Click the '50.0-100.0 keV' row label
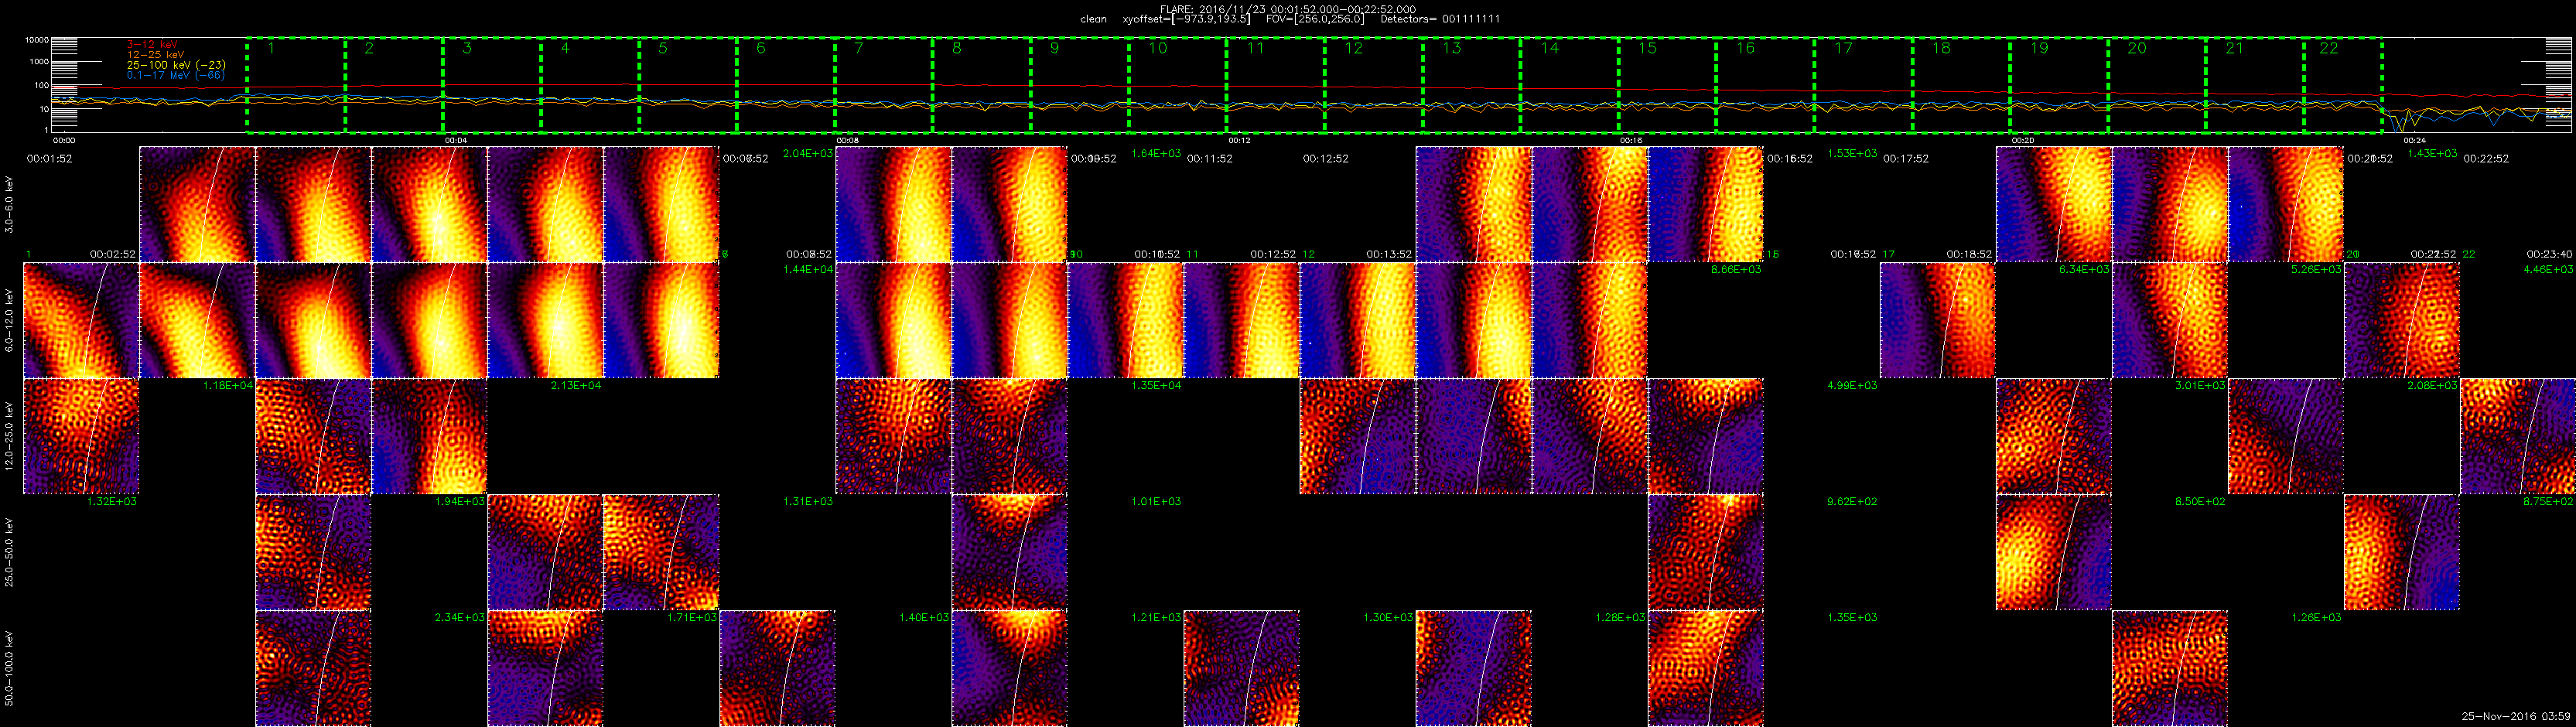The width and height of the screenshot is (2576, 727). tap(10, 668)
